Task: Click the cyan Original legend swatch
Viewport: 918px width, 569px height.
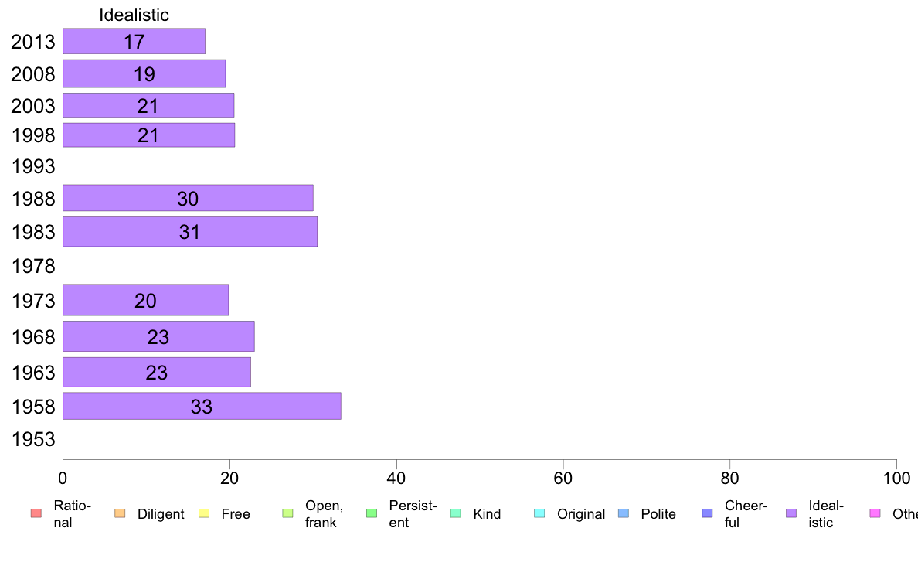Action: (x=540, y=513)
